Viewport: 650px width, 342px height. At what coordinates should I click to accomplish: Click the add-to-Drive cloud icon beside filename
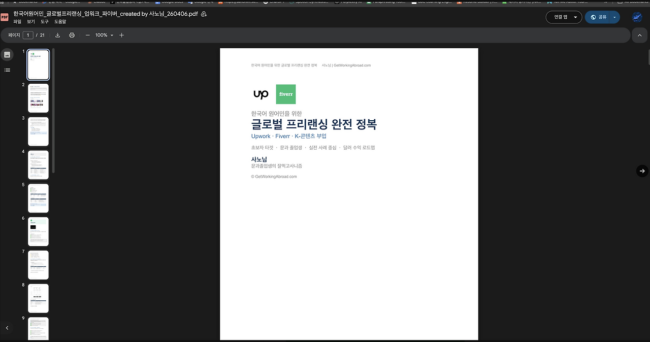tap(204, 14)
